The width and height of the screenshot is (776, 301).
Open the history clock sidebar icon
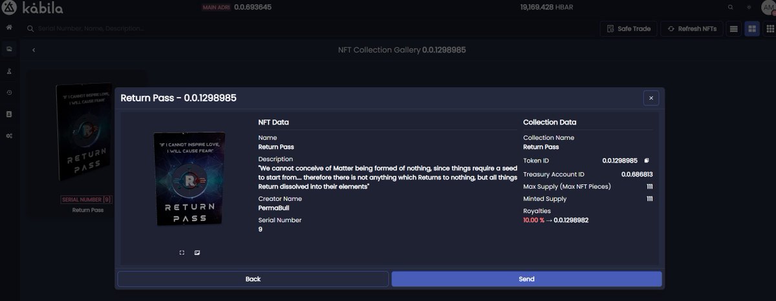(9, 92)
